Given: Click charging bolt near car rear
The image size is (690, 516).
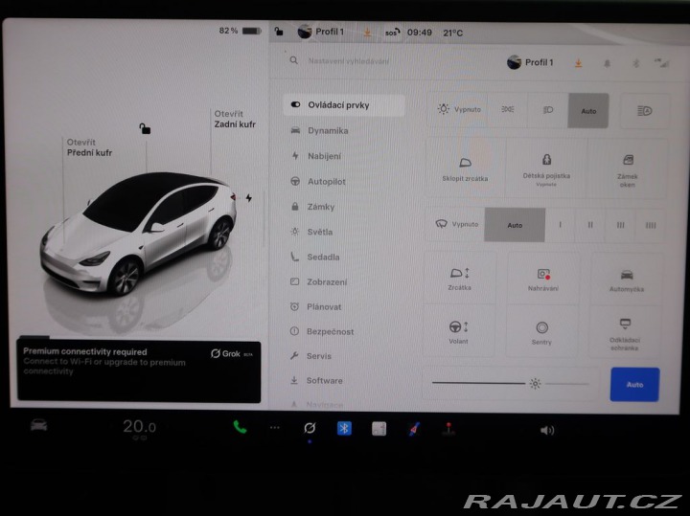Looking at the screenshot, I should [x=248, y=198].
